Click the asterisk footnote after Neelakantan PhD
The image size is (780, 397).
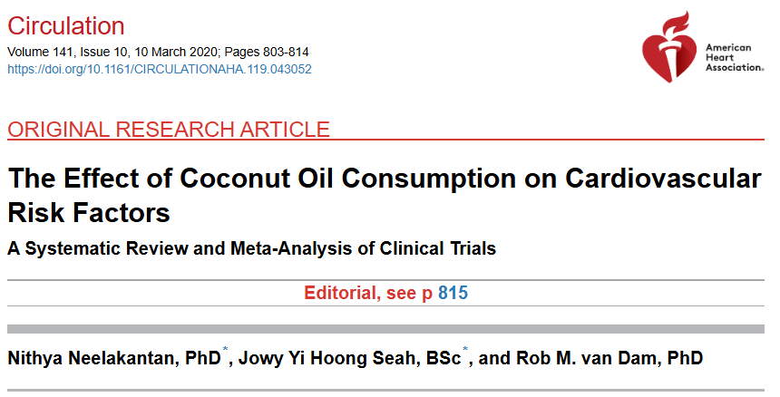(225, 349)
